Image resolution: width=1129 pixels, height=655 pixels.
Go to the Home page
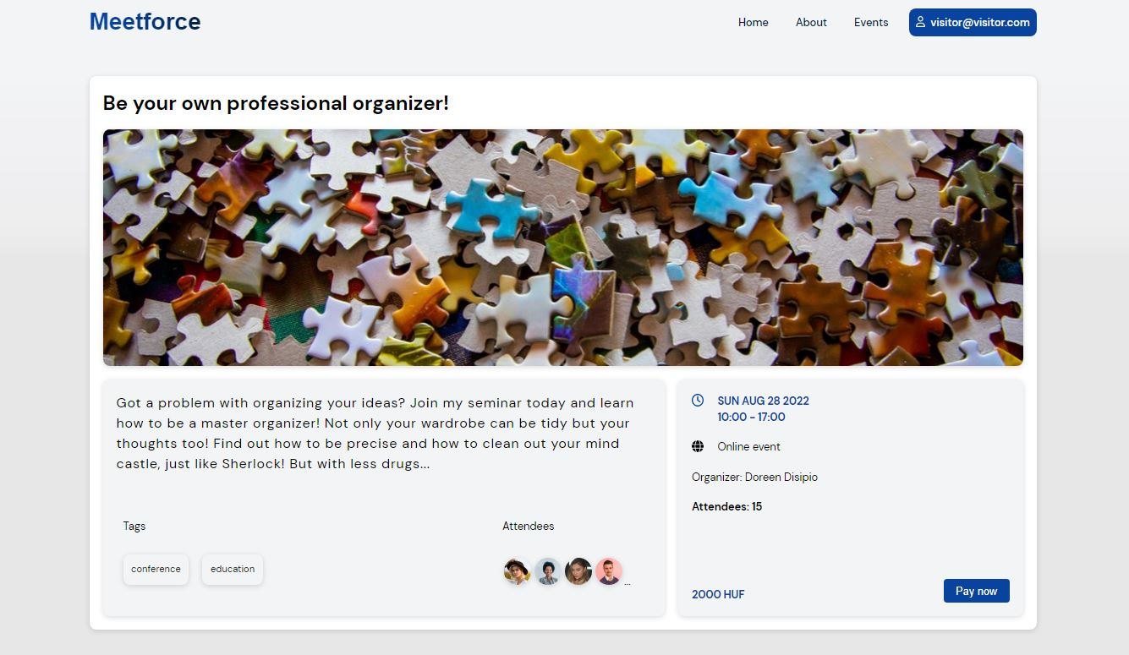coord(754,22)
